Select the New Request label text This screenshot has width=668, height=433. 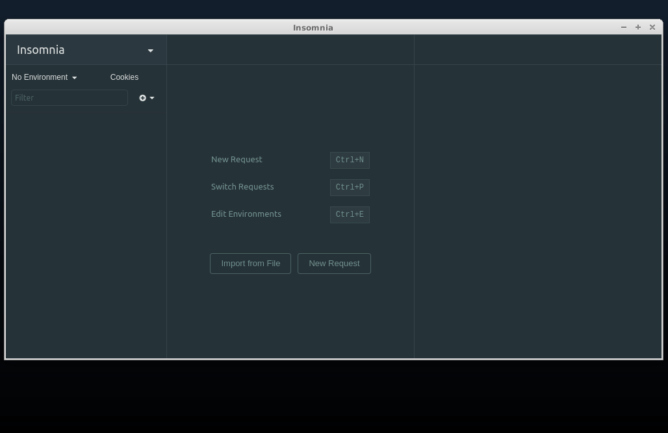(237, 159)
